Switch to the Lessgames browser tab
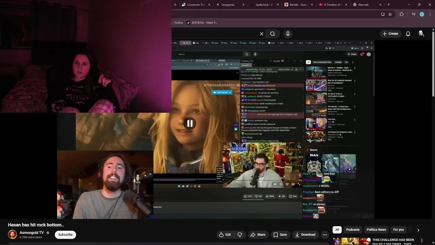The height and width of the screenshot is (245, 435). coord(228,5)
